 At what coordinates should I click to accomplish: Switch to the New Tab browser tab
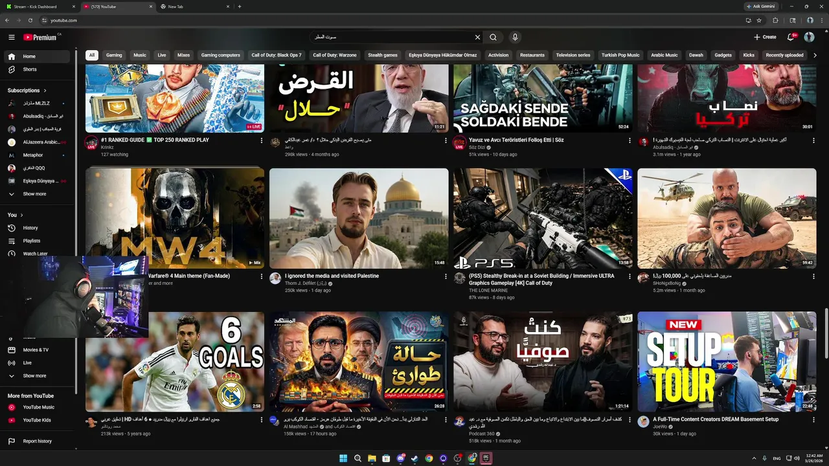[195, 6]
